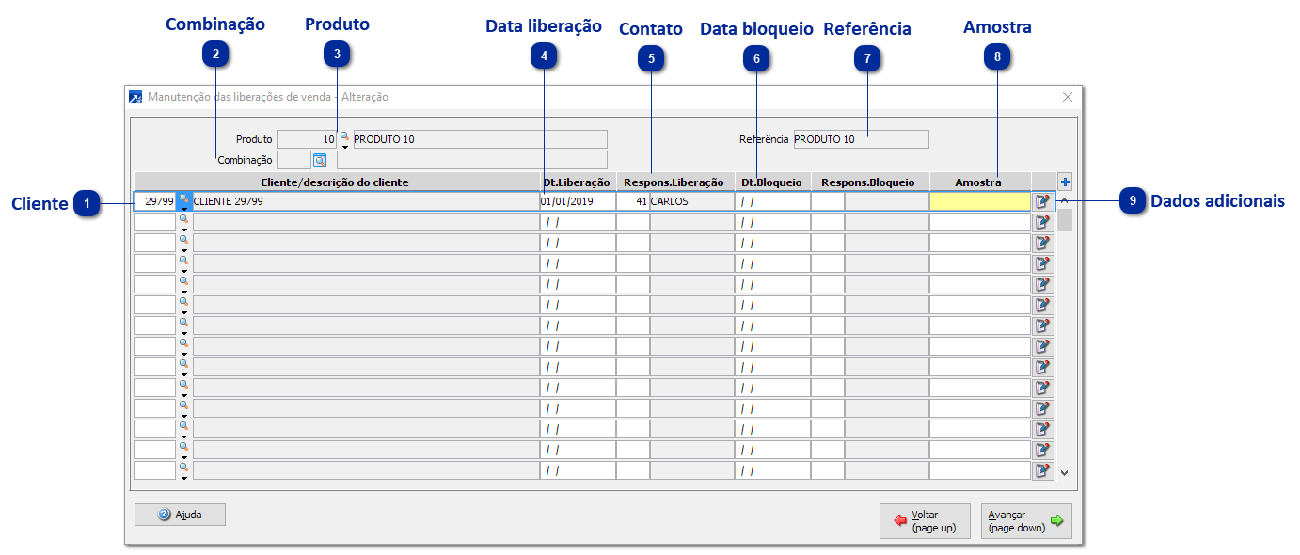This screenshot has height=555, width=1300.
Task: Go back with the Voltar button
Action: click(925, 521)
